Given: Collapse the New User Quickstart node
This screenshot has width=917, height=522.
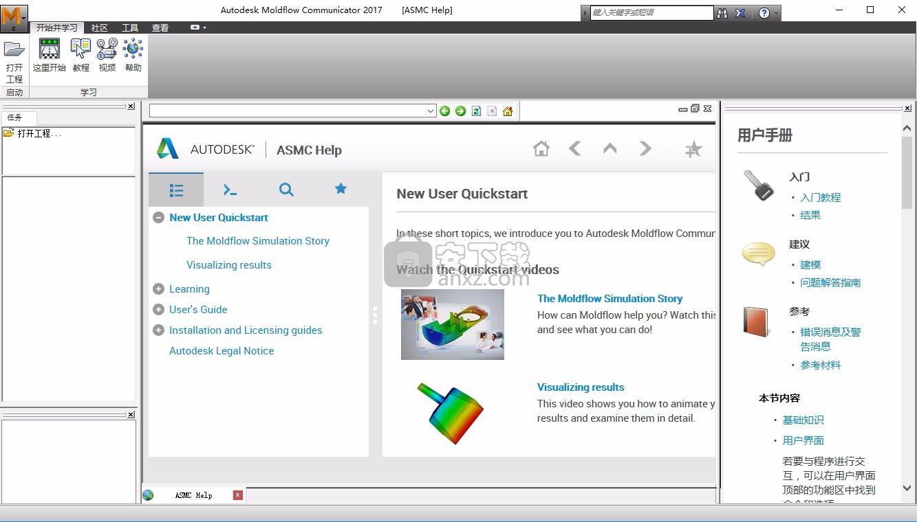Looking at the screenshot, I should pyautogui.click(x=158, y=218).
